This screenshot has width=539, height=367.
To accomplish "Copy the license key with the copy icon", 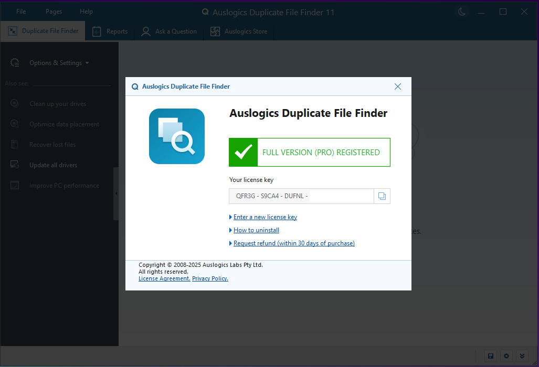I will point(382,196).
